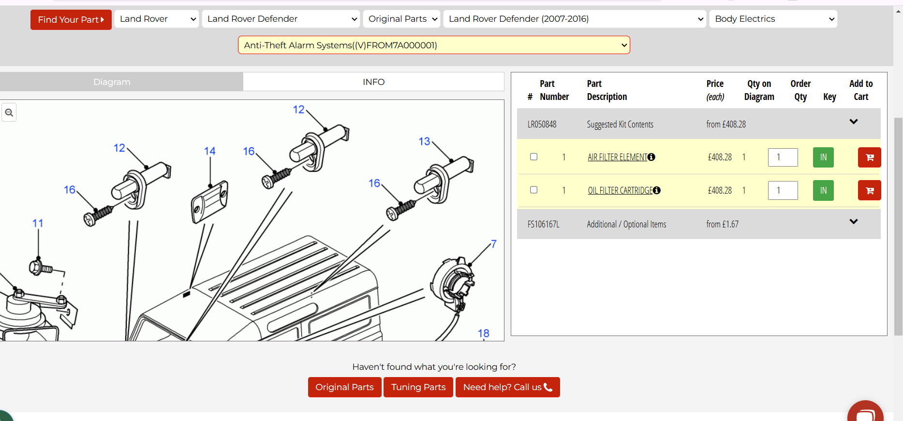The image size is (903, 421).
Task: Click the diagram magnifier zoom icon
Action: pos(9,112)
